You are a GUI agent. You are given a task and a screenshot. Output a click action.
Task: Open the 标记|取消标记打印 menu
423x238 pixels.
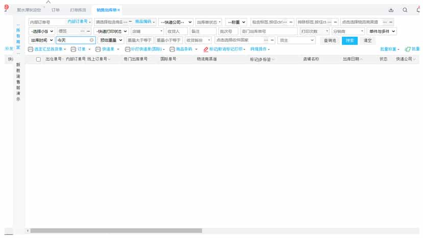(227, 49)
